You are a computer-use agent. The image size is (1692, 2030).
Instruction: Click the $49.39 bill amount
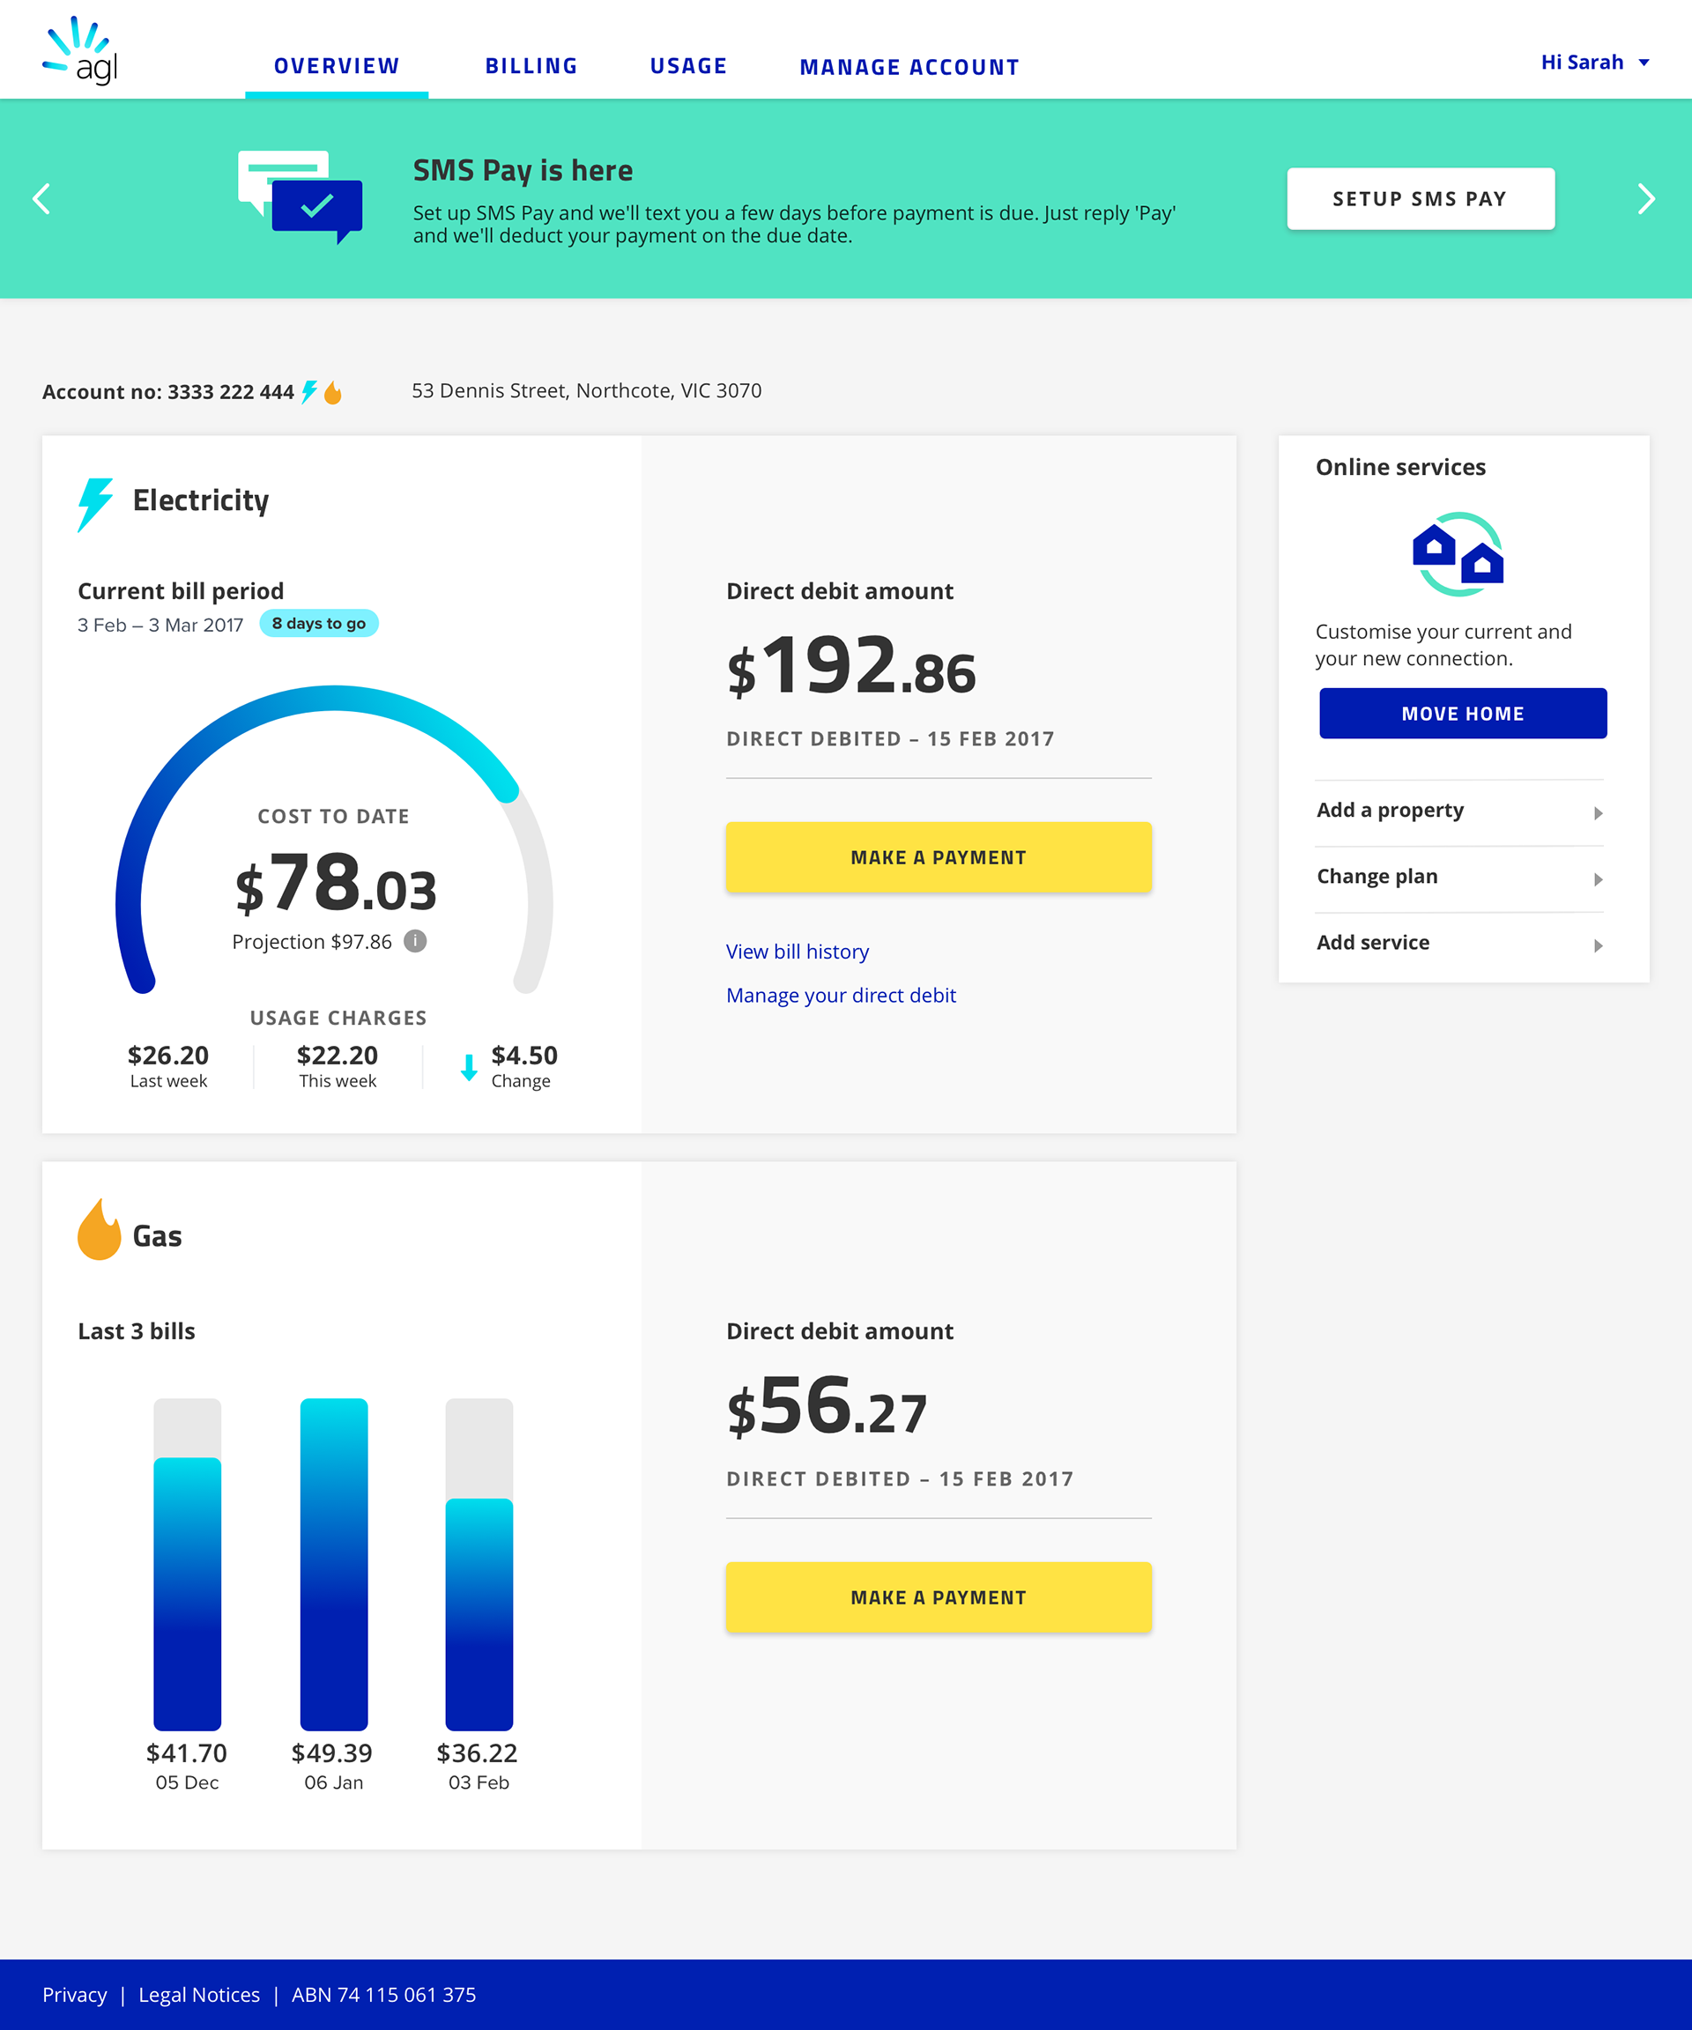[x=331, y=1753]
